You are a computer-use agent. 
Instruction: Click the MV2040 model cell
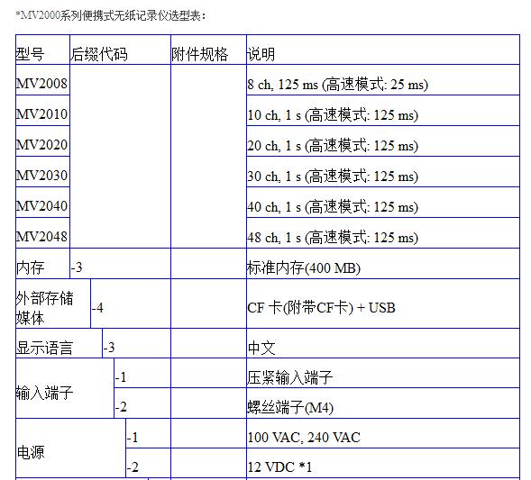pyautogui.click(x=42, y=203)
